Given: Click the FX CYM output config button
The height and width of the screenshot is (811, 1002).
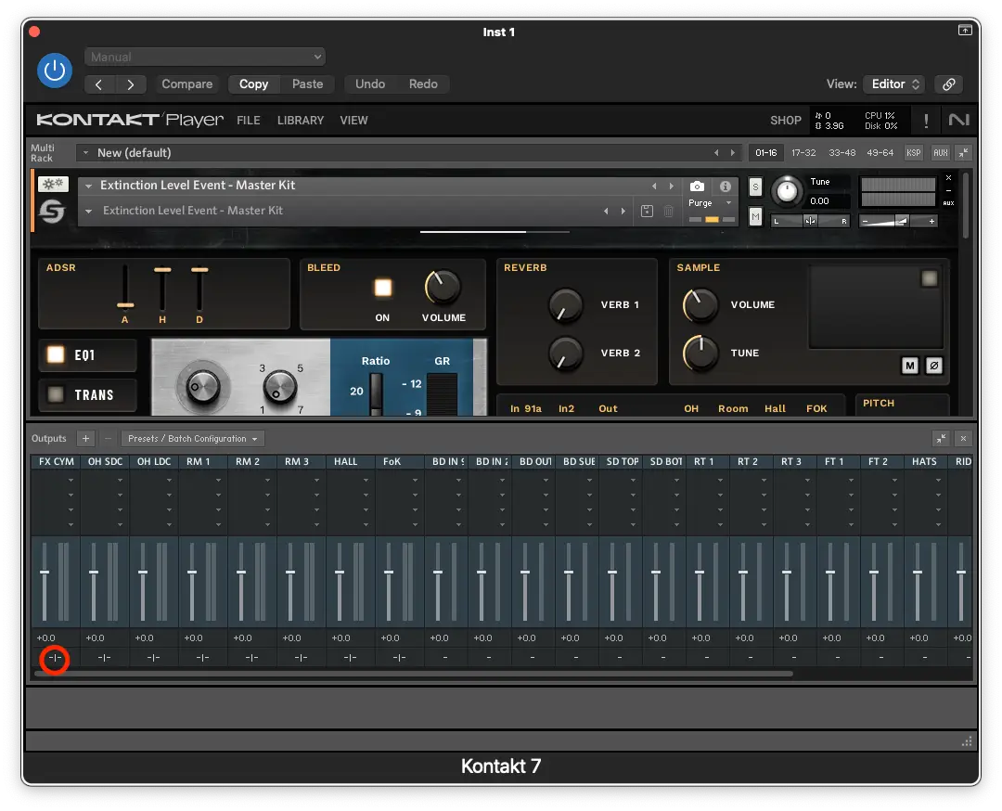Looking at the screenshot, I should click(x=55, y=658).
